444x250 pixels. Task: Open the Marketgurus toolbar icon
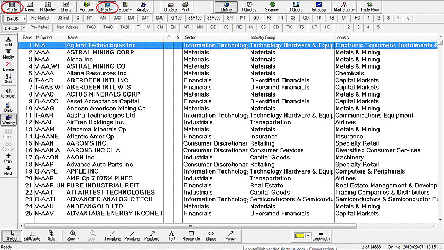point(344,6)
